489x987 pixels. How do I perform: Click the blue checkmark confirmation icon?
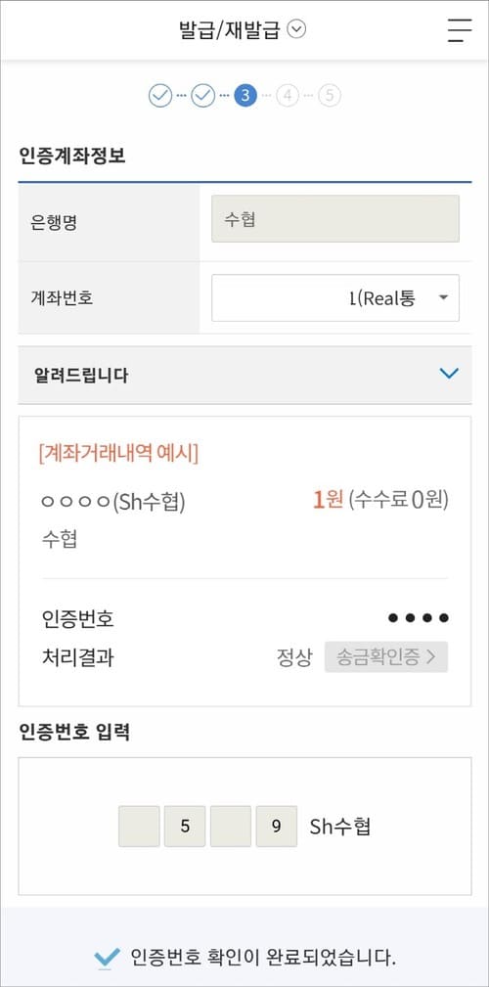[107, 959]
